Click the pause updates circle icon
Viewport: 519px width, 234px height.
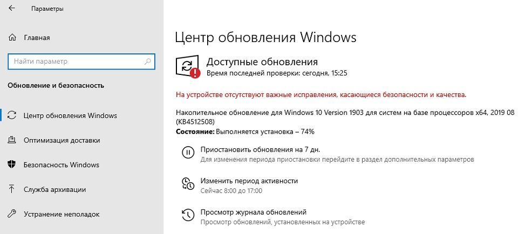click(187, 153)
